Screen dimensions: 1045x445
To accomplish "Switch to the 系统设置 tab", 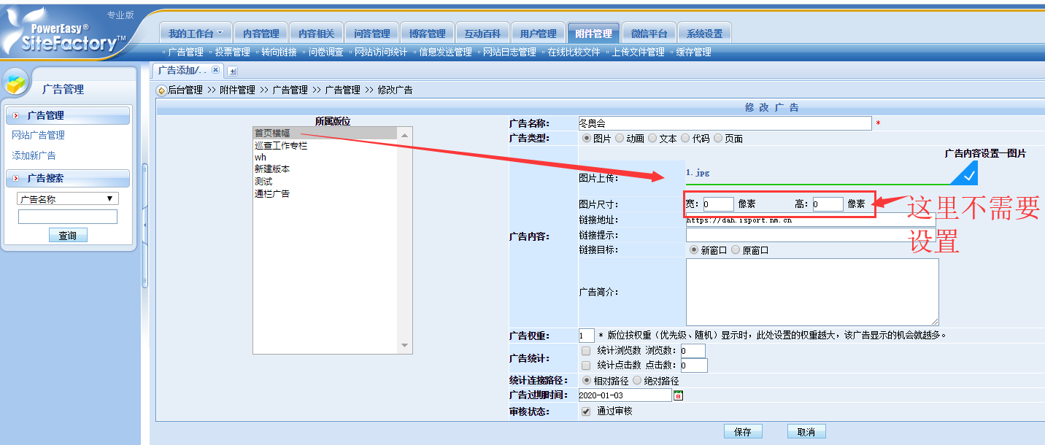I will coord(704,34).
